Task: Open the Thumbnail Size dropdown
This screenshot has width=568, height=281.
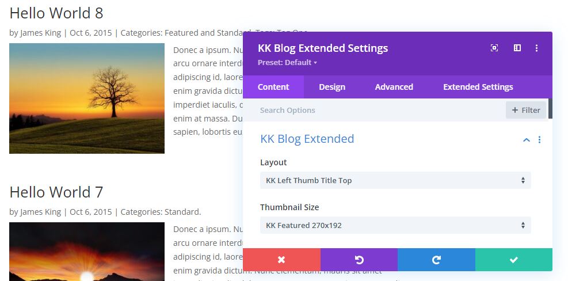Action: coord(395,225)
